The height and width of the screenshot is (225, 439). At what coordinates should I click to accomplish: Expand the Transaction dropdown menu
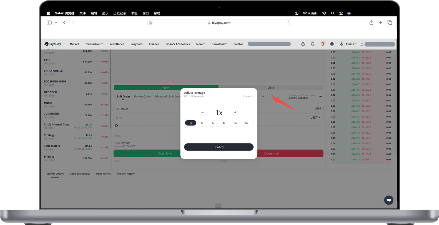[94, 44]
